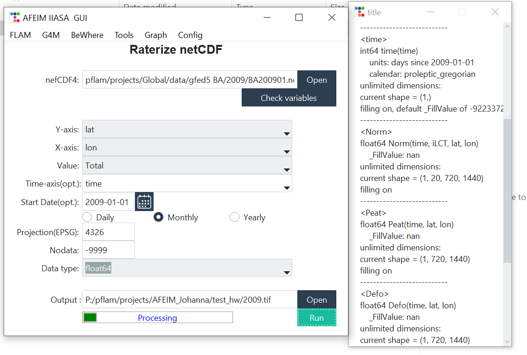
Task: Click 'float64 Norm(time, iLCT, lat, lon)' text
Action: (419, 143)
